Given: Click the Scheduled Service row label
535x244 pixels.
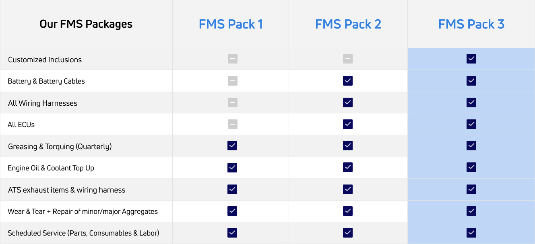Looking at the screenshot, I should point(83,233).
